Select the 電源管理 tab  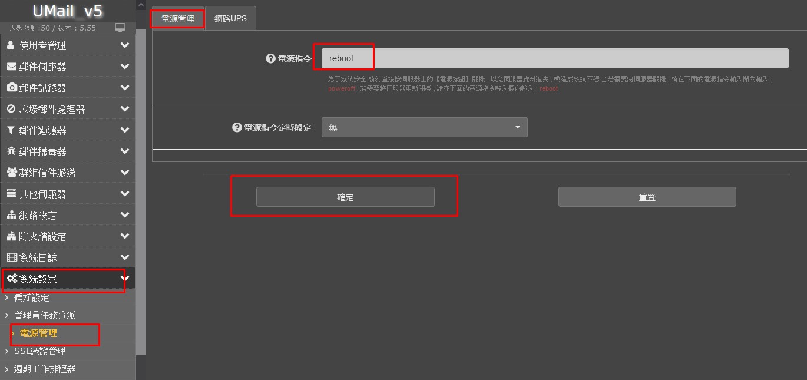coord(178,19)
